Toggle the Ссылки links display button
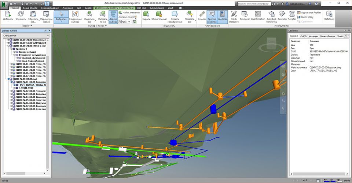Screen dimensions: 352x183 click(202, 16)
